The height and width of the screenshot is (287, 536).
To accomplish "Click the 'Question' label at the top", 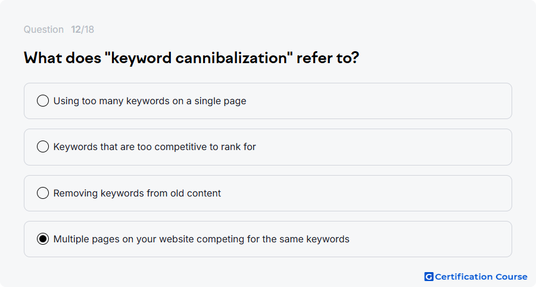I will pos(43,29).
